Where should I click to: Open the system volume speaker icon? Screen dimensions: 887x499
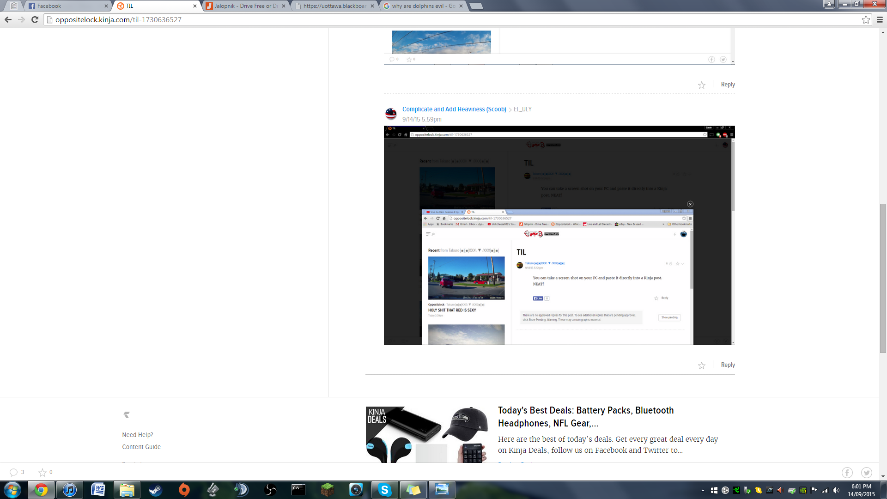tap(836, 490)
